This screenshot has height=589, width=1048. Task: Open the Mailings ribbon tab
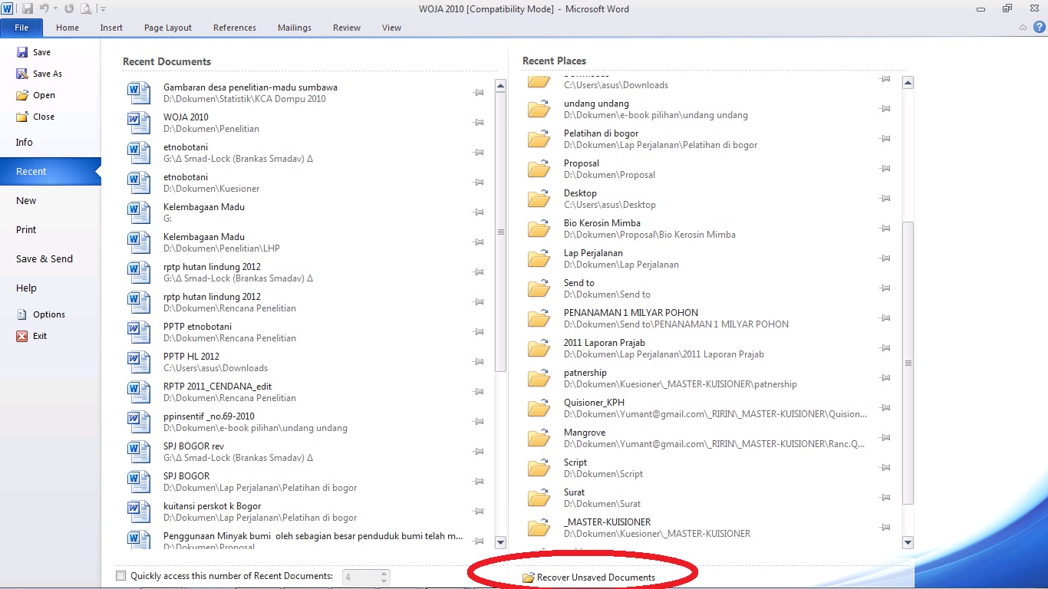tap(294, 27)
